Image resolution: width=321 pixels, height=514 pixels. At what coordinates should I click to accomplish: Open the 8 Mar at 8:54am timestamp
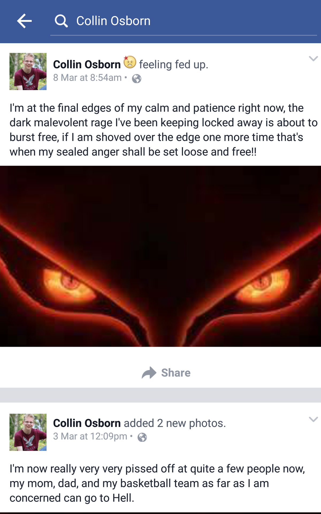coord(87,78)
